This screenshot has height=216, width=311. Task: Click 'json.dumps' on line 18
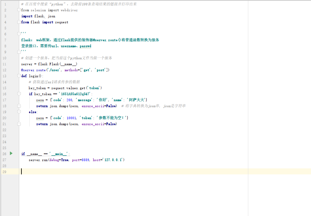[x=59, y=106]
